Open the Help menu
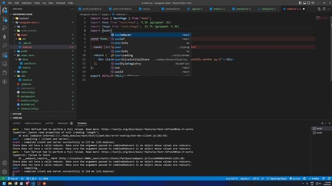Screen dimensions: 332x186 [71, 3]
